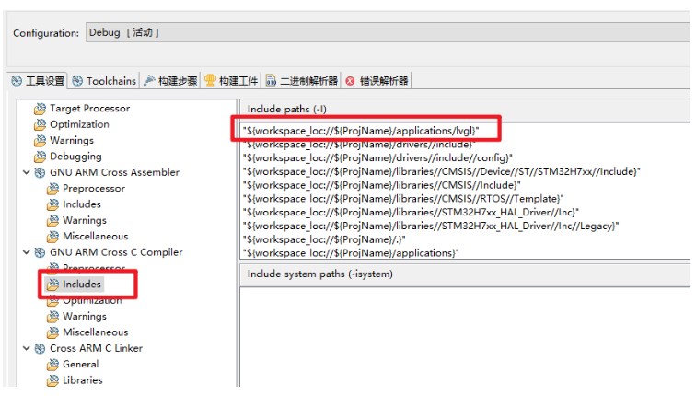Image resolution: width=696 pixels, height=396 pixels.
Task: Click the 二进制解析器 tab icon
Action: (x=271, y=80)
